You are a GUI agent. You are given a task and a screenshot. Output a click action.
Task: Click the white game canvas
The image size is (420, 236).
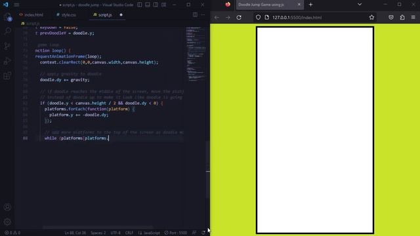(x=315, y=130)
